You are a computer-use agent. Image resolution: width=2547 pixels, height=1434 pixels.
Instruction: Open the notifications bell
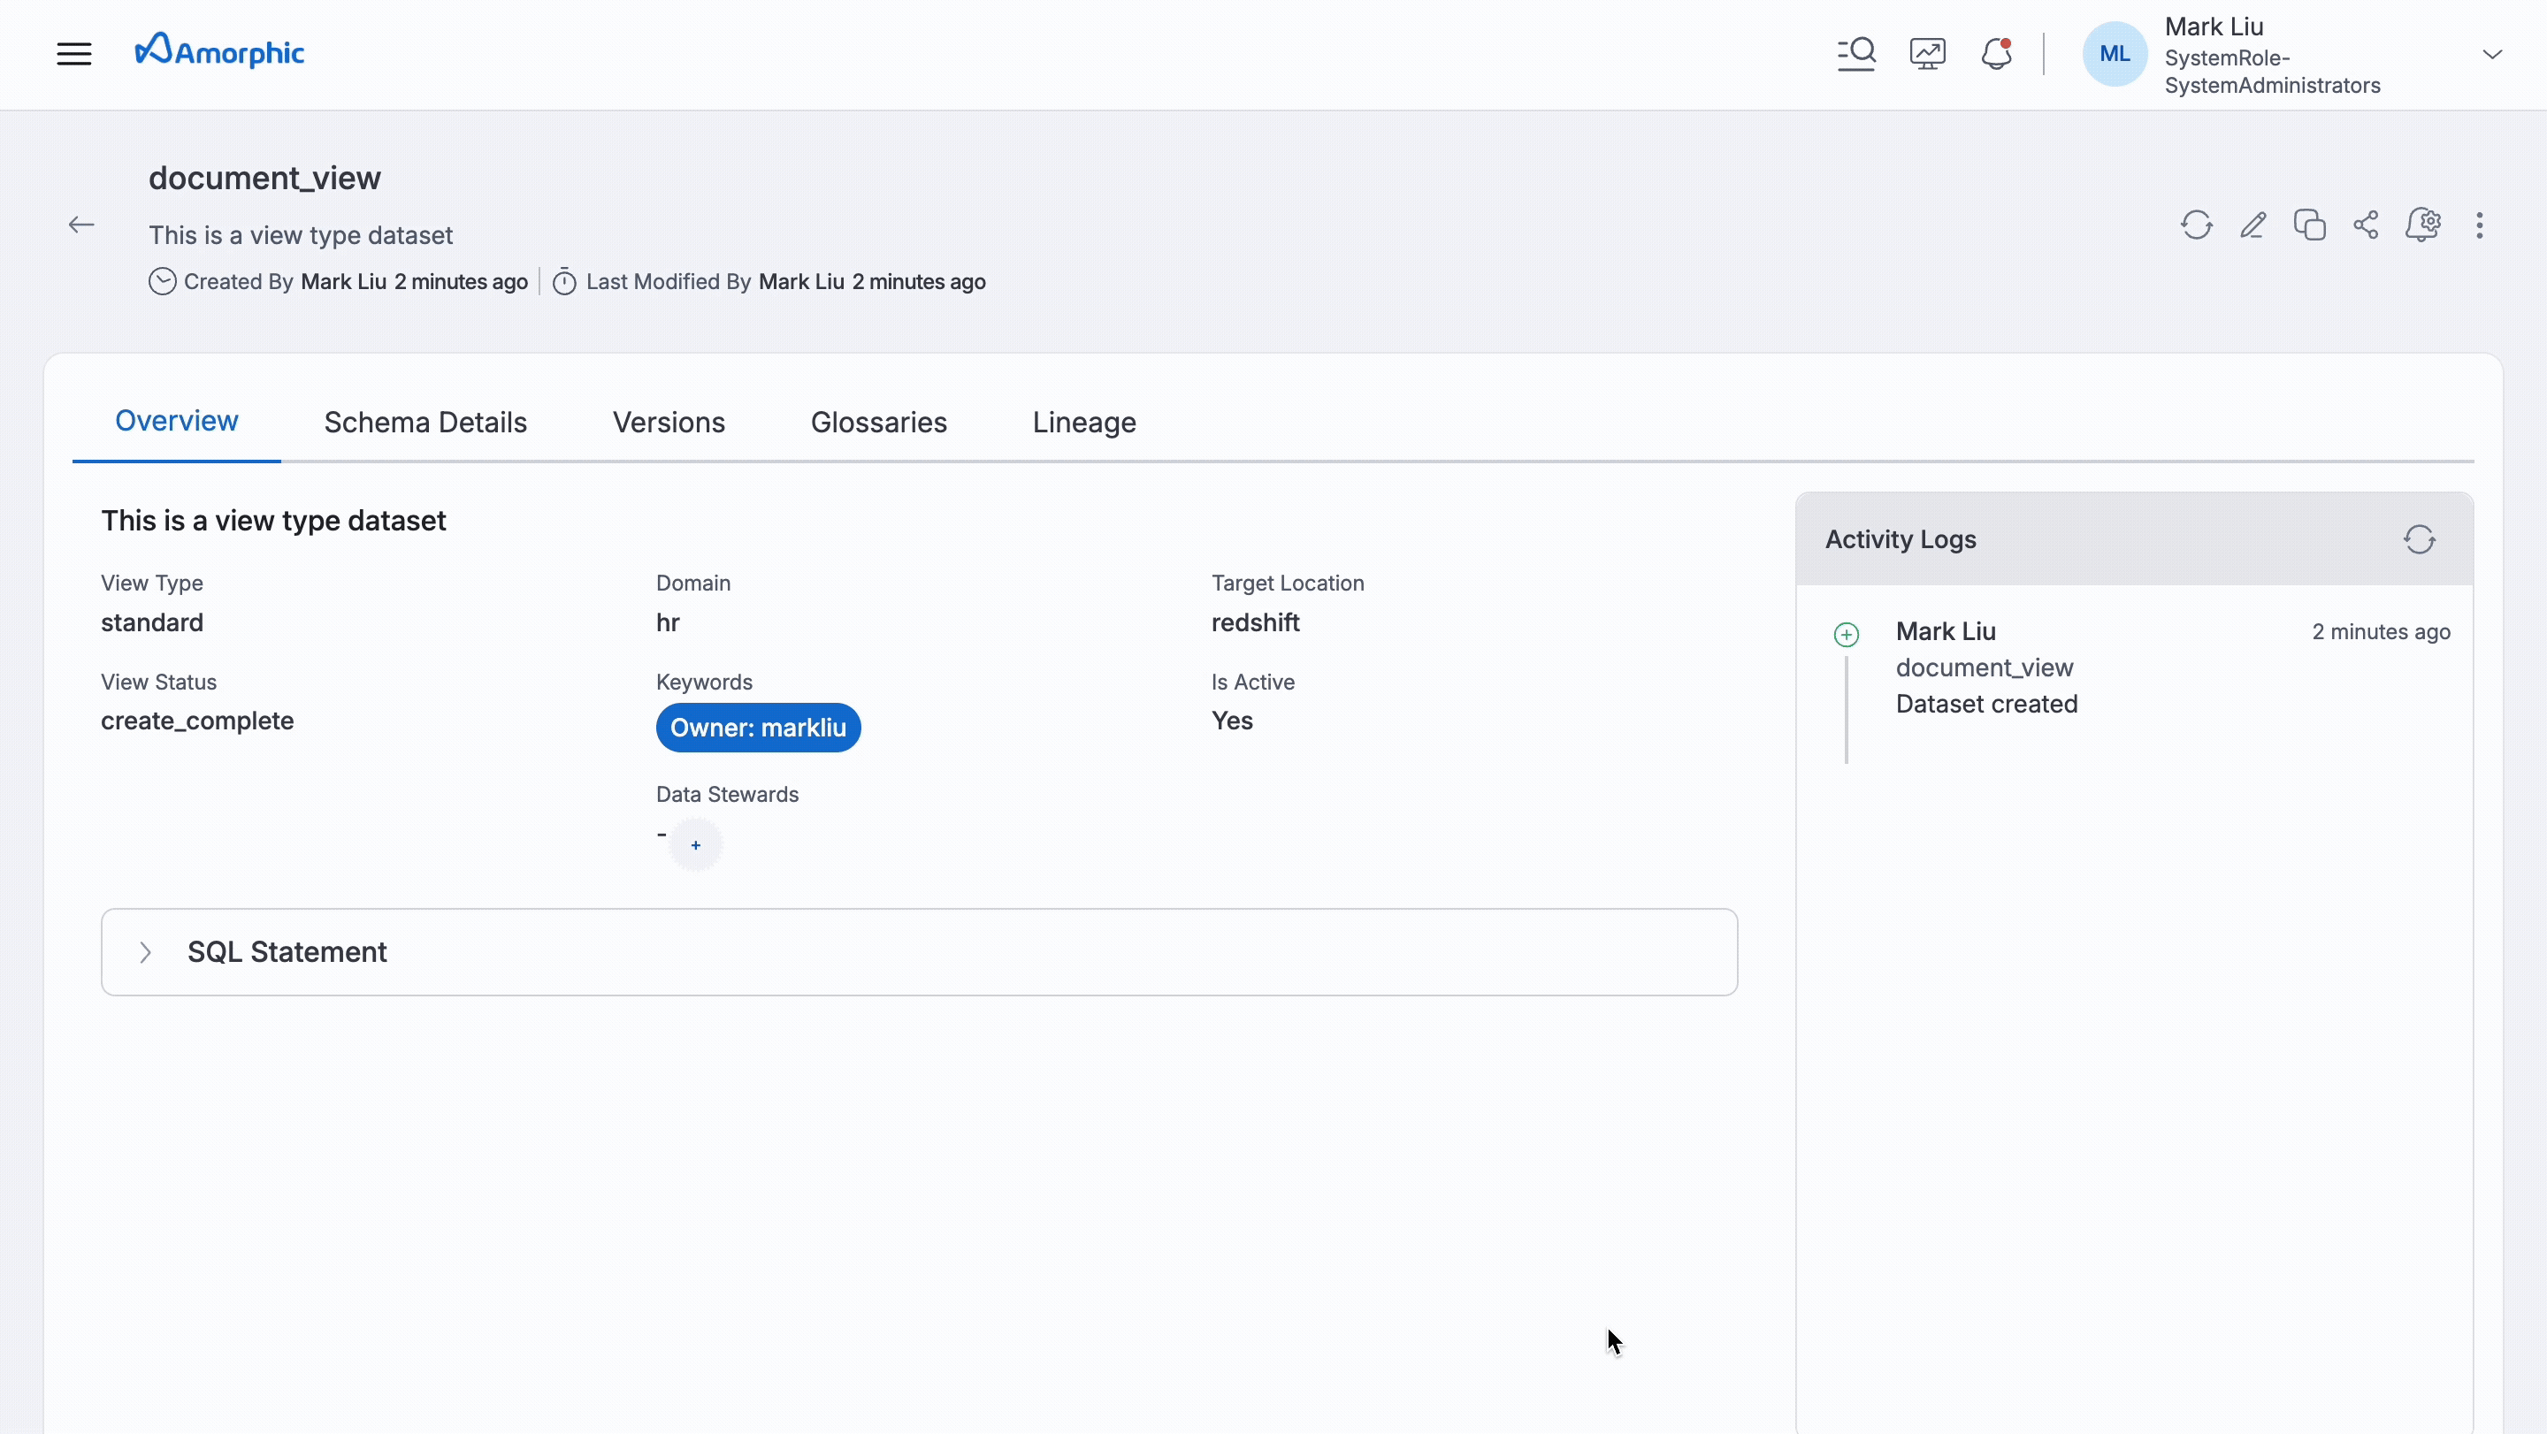coord(1996,53)
